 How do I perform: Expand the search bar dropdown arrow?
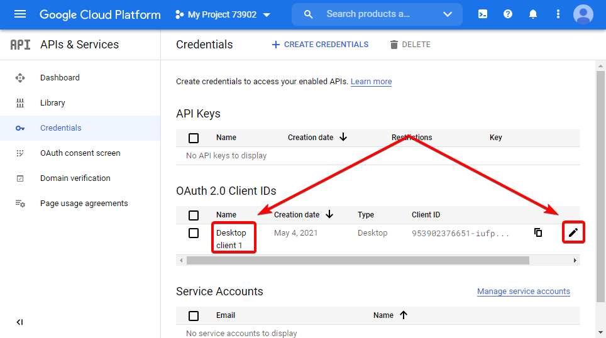click(448, 14)
